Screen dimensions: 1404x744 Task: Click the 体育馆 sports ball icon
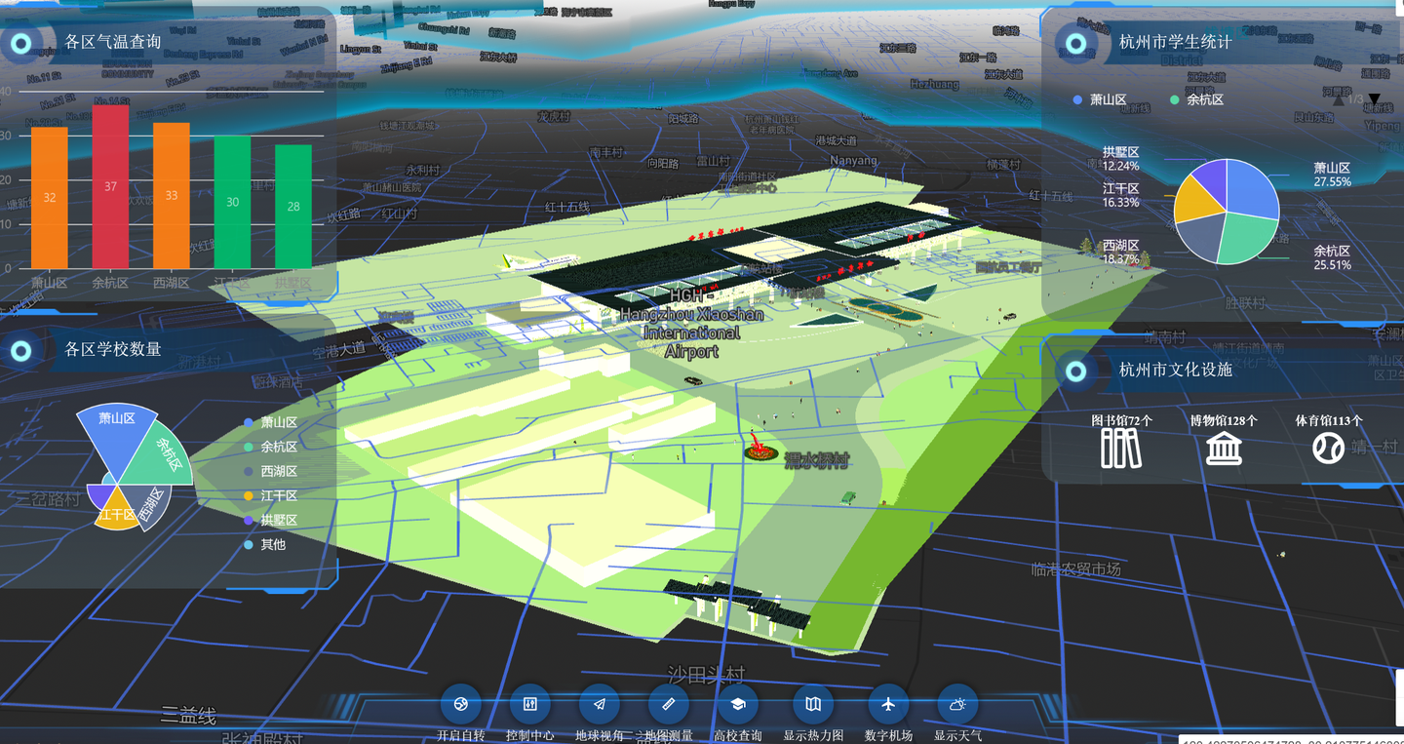click(1327, 447)
